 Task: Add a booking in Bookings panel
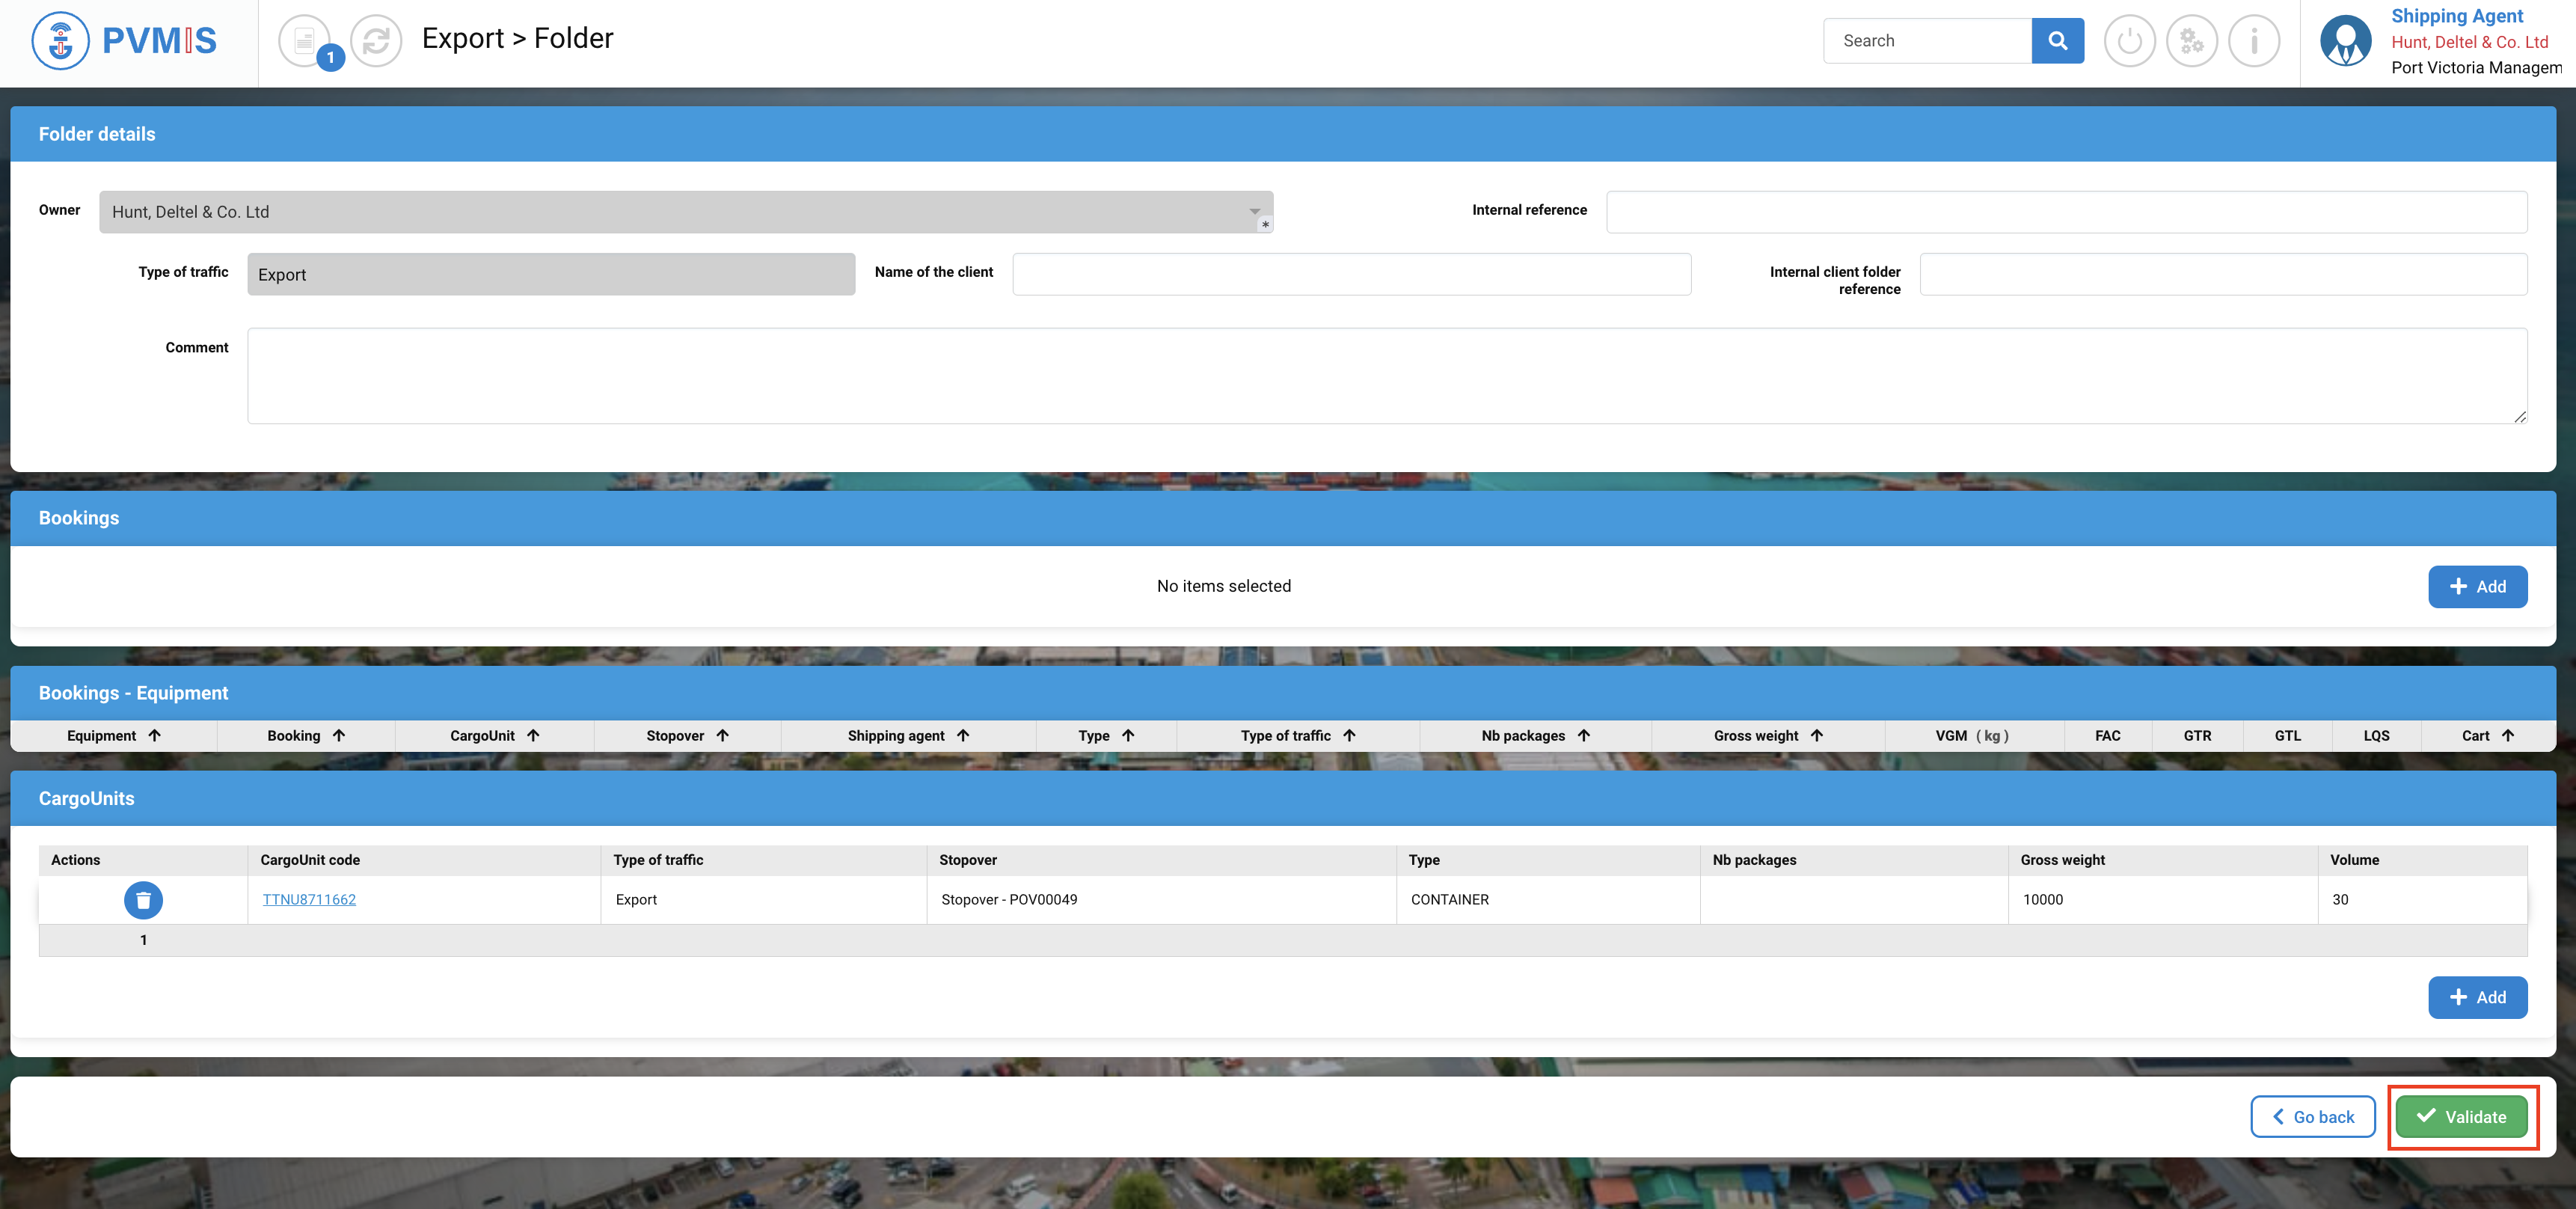[2477, 587]
